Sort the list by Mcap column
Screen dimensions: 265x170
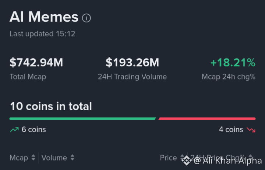point(19,158)
